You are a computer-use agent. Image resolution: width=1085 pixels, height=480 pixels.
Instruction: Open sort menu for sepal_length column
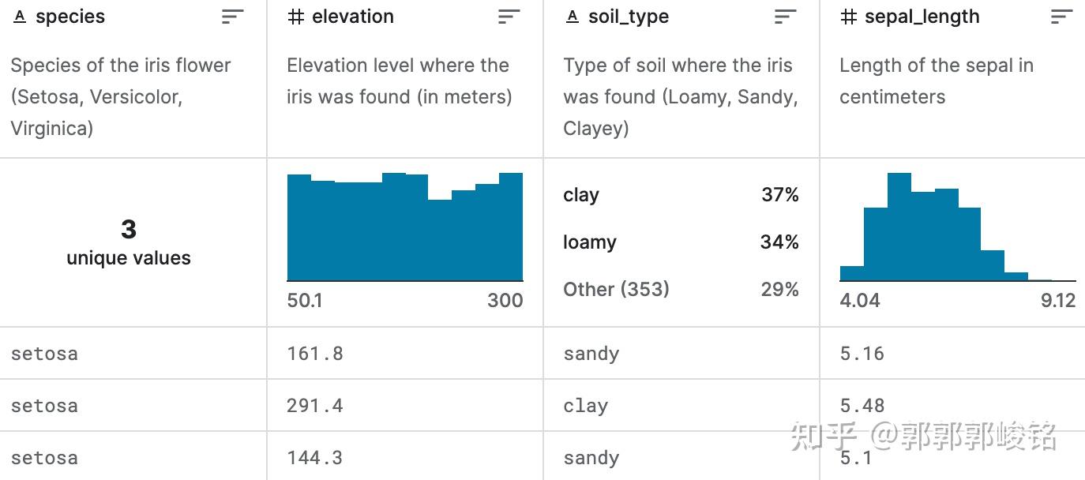(1062, 17)
